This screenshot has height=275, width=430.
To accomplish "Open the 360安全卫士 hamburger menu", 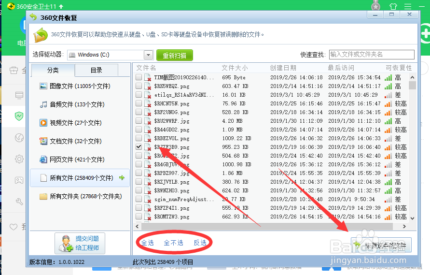I will 408,6.
